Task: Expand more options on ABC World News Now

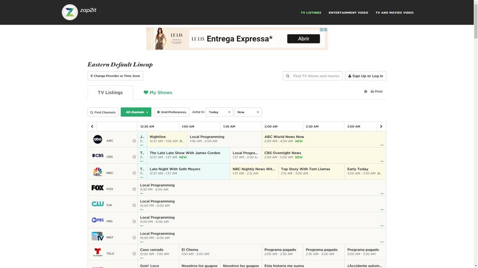Action: point(382,145)
